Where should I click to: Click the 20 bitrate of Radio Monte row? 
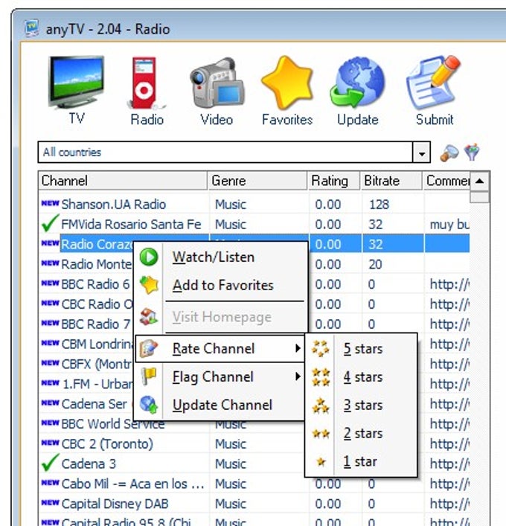point(375,264)
